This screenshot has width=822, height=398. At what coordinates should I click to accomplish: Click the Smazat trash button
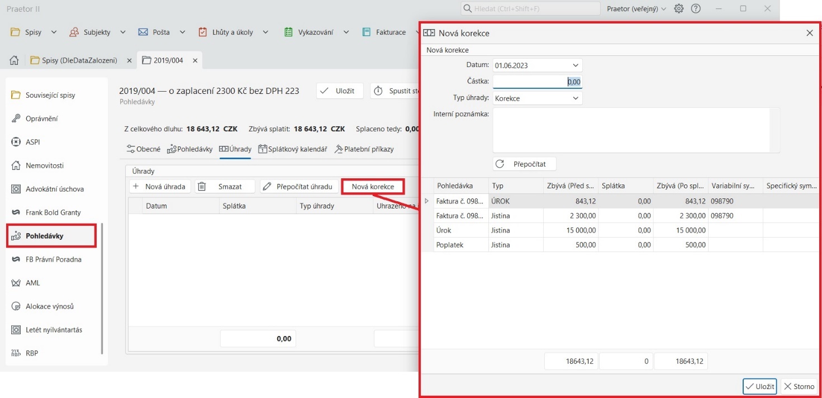pos(225,187)
